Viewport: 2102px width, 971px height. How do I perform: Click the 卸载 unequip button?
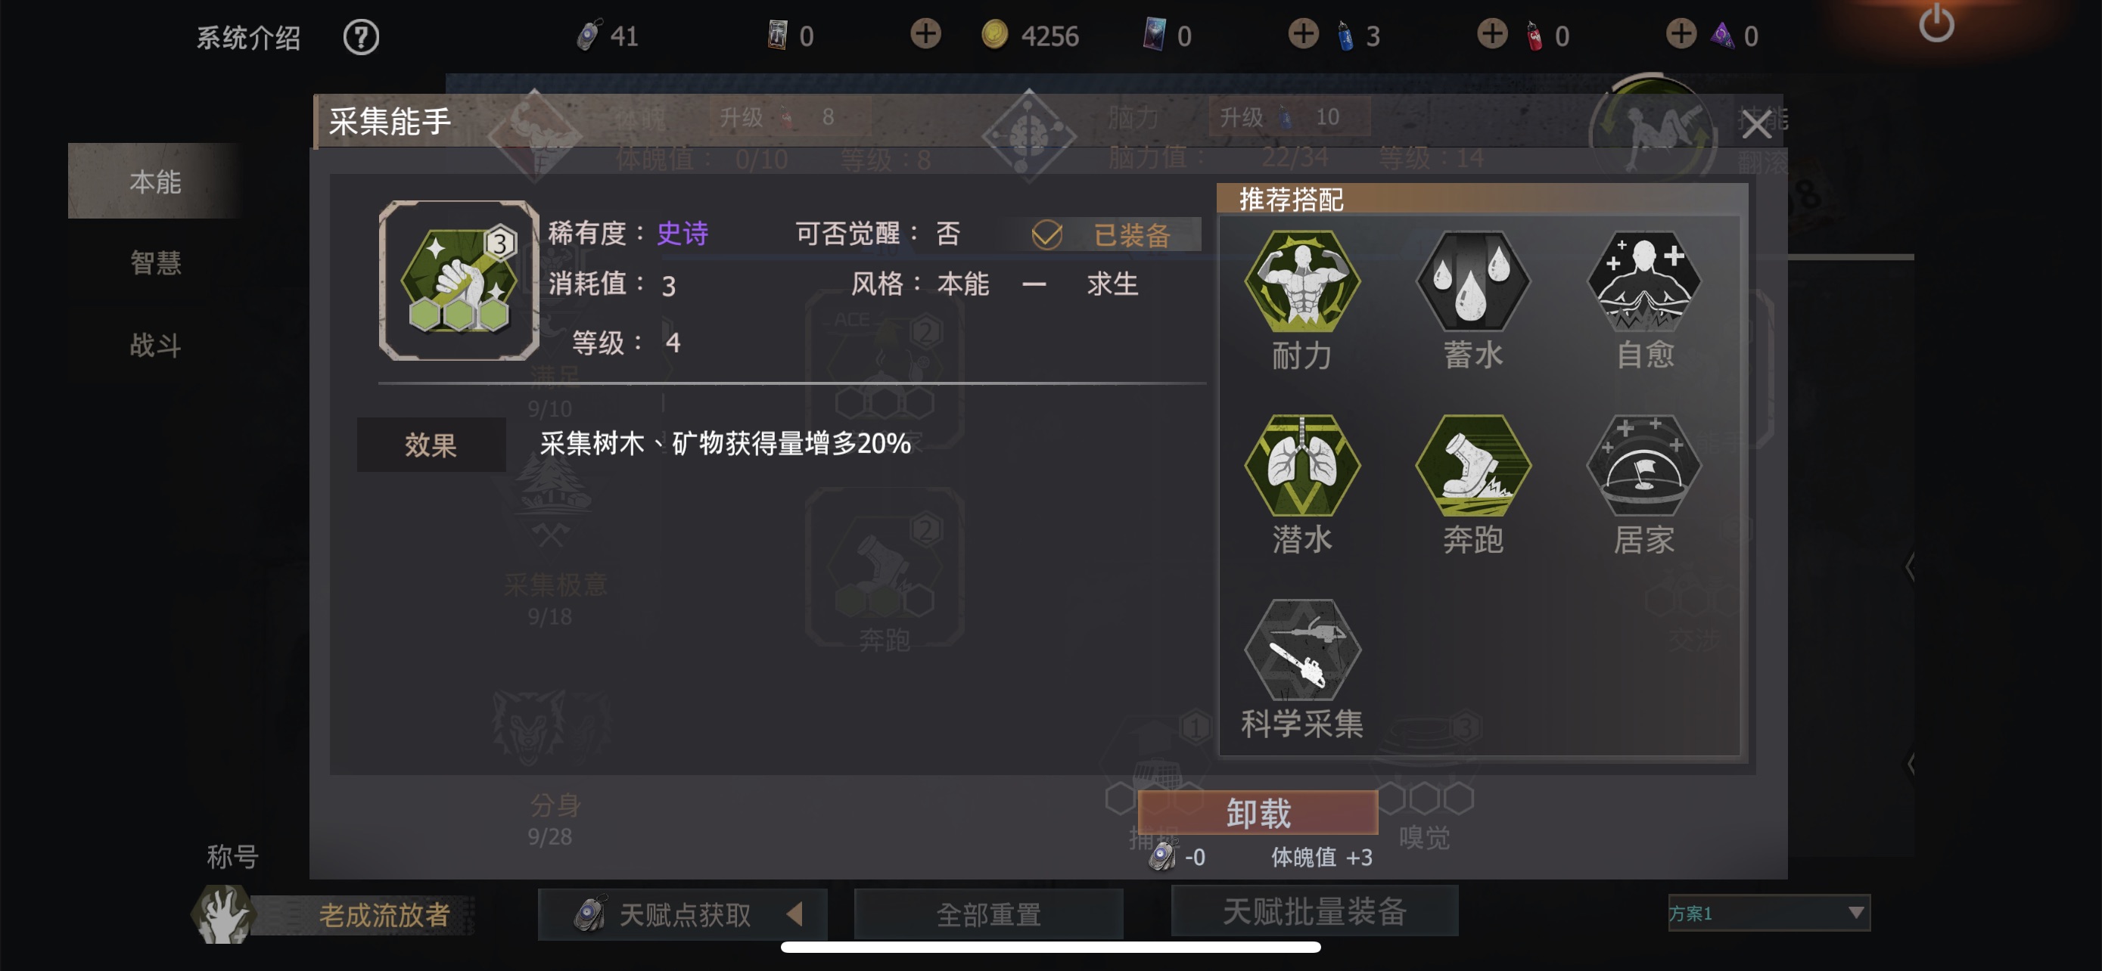pyautogui.click(x=1258, y=813)
